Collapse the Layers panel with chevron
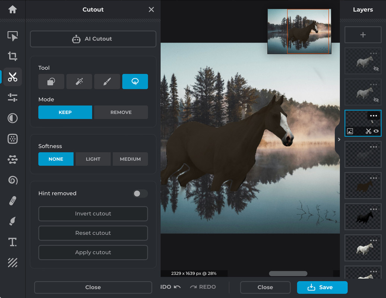 tap(339, 140)
